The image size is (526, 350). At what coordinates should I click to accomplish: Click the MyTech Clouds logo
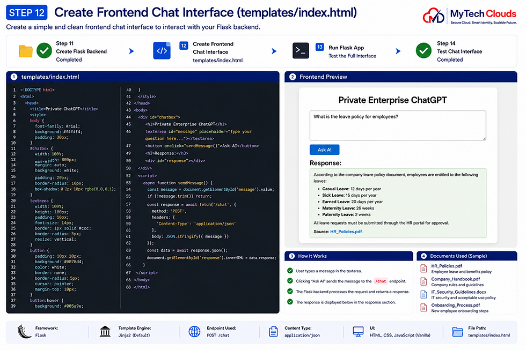pyautogui.click(x=470, y=16)
